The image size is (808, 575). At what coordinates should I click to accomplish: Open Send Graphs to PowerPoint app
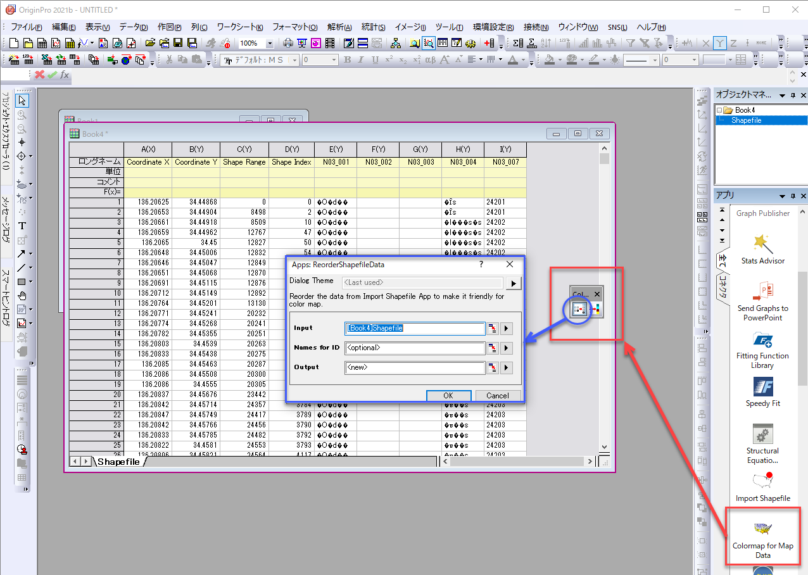pyautogui.click(x=763, y=300)
